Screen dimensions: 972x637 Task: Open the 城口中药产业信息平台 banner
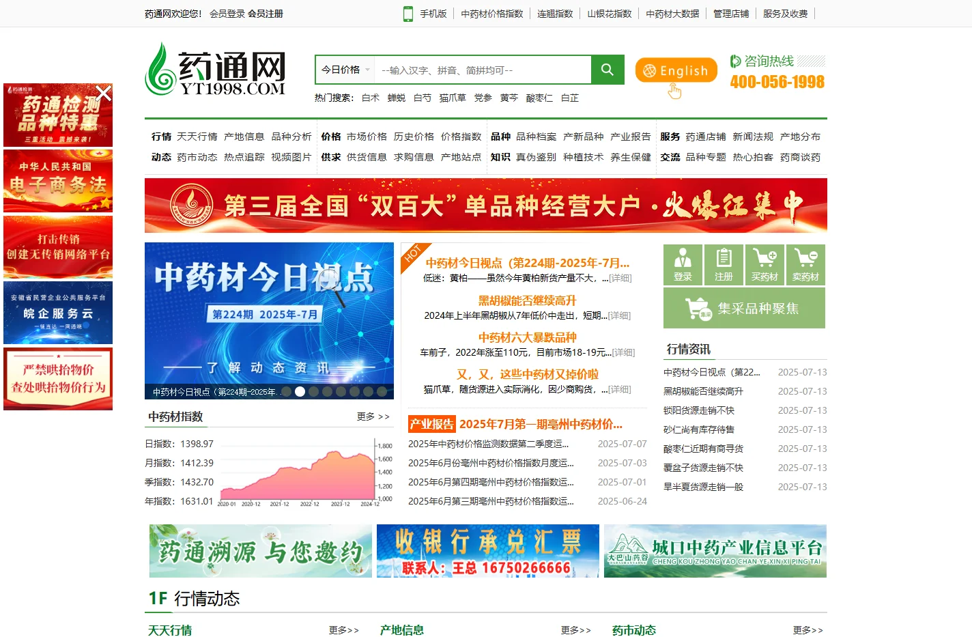(x=715, y=551)
